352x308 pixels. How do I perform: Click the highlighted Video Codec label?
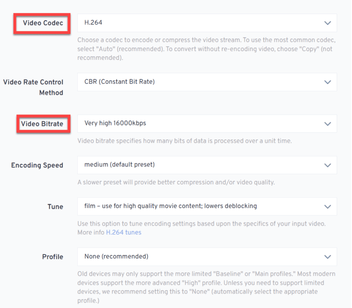[43, 23]
